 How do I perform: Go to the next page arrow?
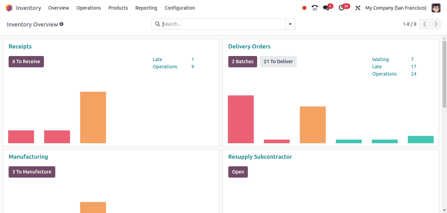coord(436,24)
